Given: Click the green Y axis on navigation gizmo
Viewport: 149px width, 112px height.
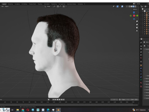Looking at the screenshot, I should pyautogui.click(x=137, y=16).
